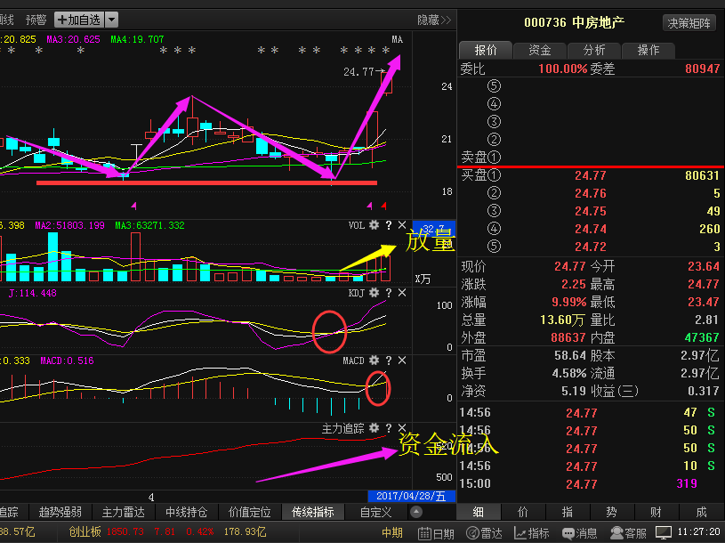Click the 15:00 trade row
The width and height of the screenshot is (725, 543).
pyautogui.click(x=591, y=483)
